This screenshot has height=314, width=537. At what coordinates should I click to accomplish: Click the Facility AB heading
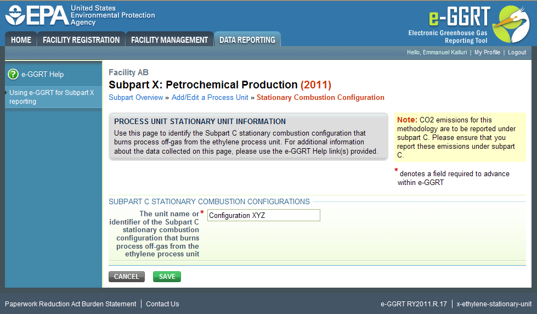(x=128, y=72)
